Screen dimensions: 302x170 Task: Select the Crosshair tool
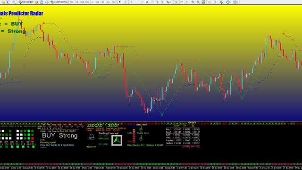click(x=125, y=2)
